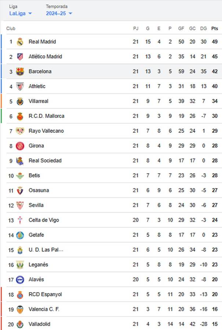Select the Barcelona badge icon
Viewport: 222px width, 330px height.
tap(20, 71)
